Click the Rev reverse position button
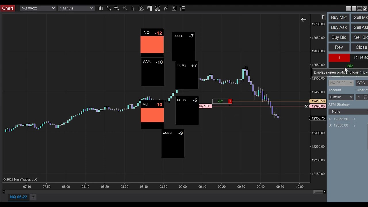This screenshot has width=368, height=207. pyautogui.click(x=339, y=47)
